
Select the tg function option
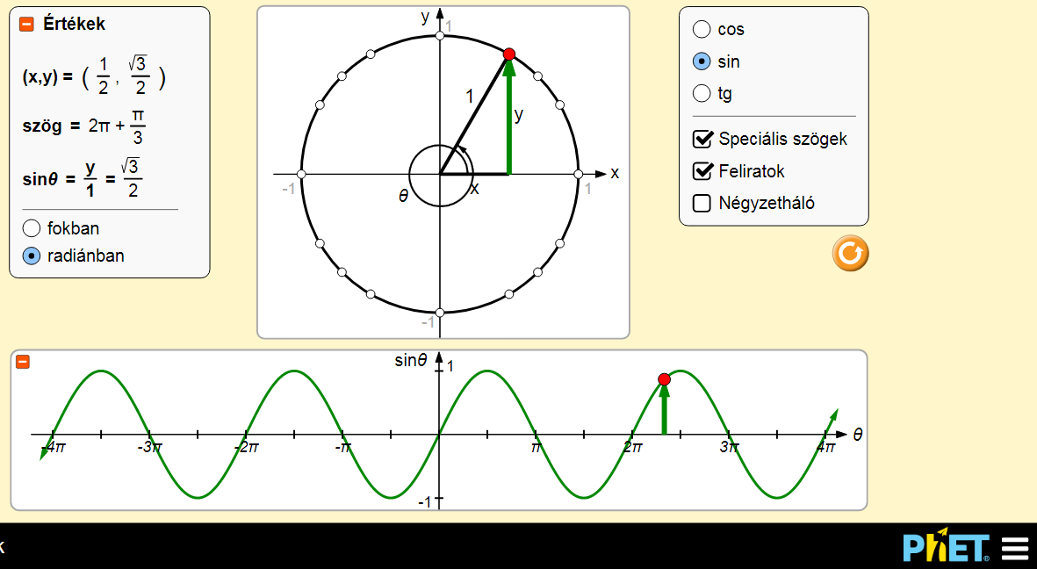(701, 93)
